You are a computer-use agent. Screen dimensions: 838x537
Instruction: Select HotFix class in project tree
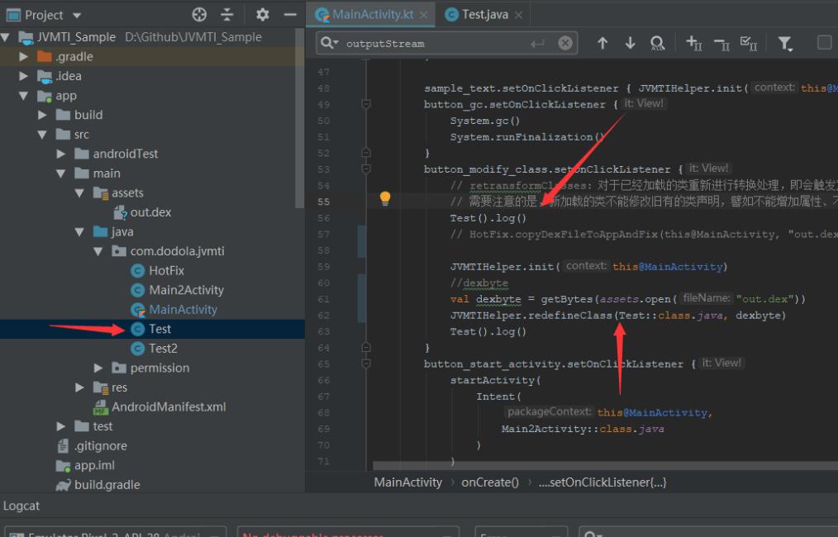click(x=158, y=270)
